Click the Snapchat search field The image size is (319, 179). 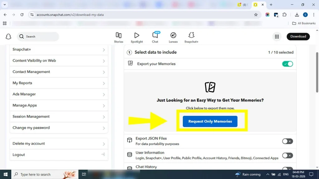37,36
